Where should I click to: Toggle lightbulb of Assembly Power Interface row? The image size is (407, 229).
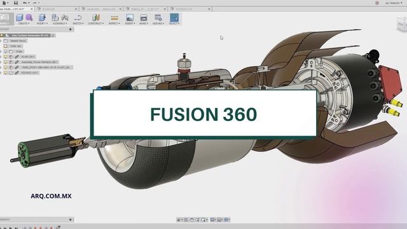point(6,62)
